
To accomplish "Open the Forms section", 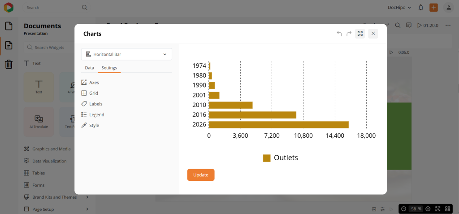I will [34, 185].
